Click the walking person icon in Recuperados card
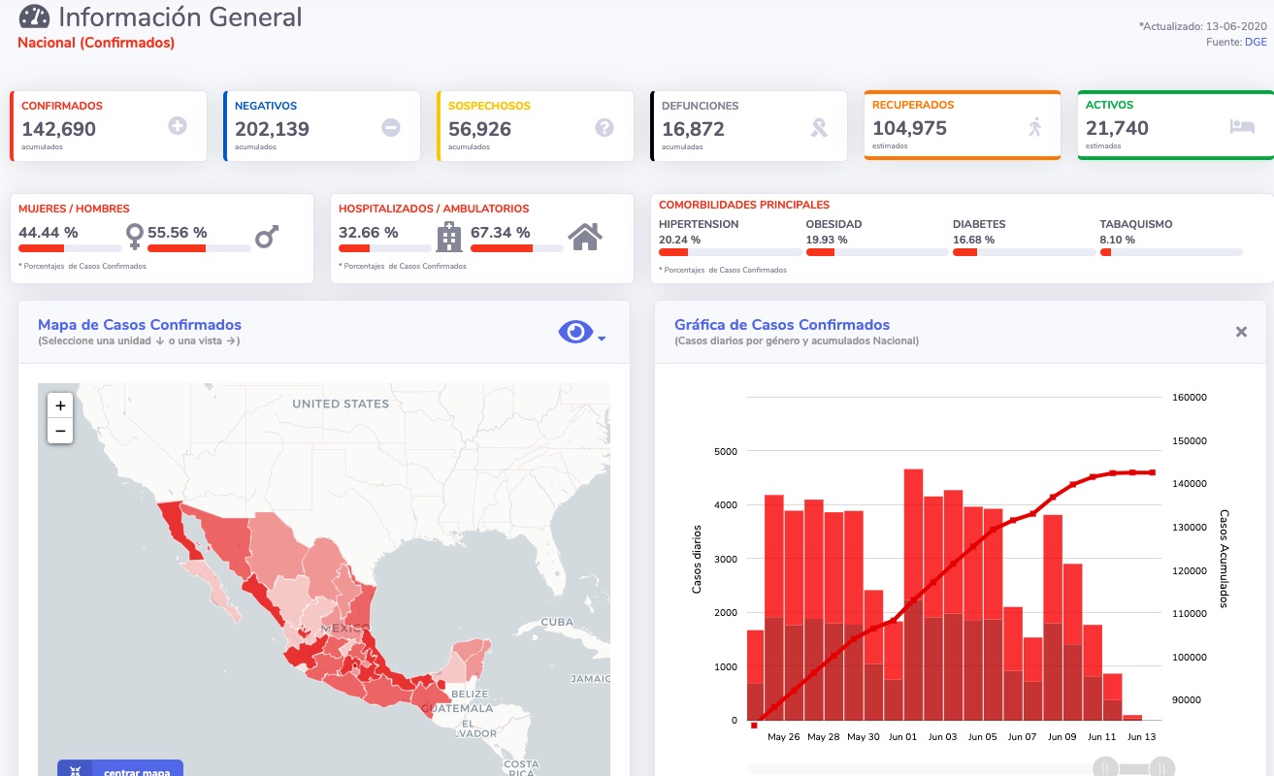 point(1034,126)
